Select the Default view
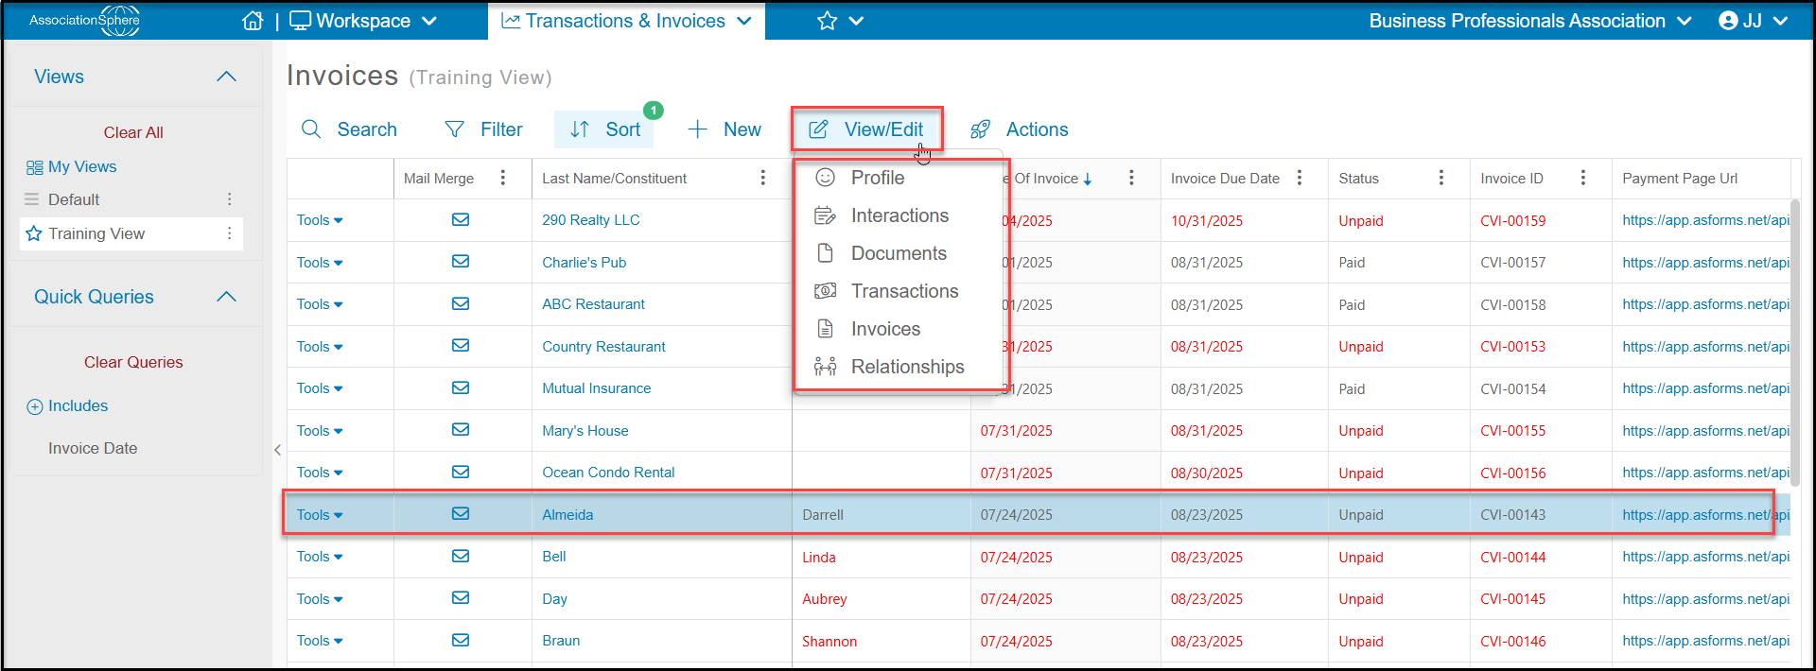The width and height of the screenshot is (1816, 671). 74,199
